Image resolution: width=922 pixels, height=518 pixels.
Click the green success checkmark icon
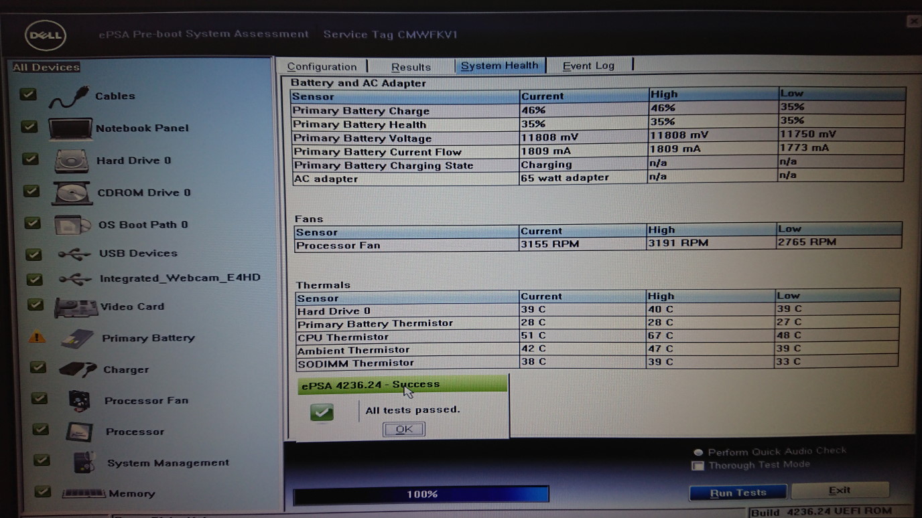tap(322, 412)
